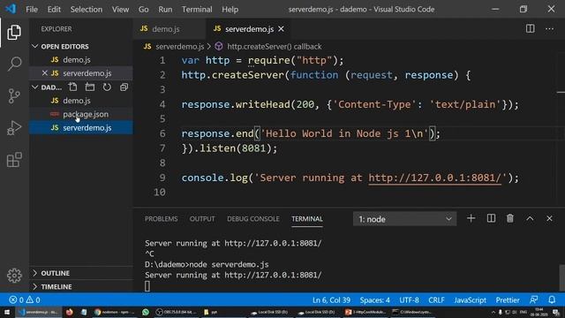Open demo.js in the Open Editors list
The width and height of the screenshot is (565, 318).
point(81,59)
